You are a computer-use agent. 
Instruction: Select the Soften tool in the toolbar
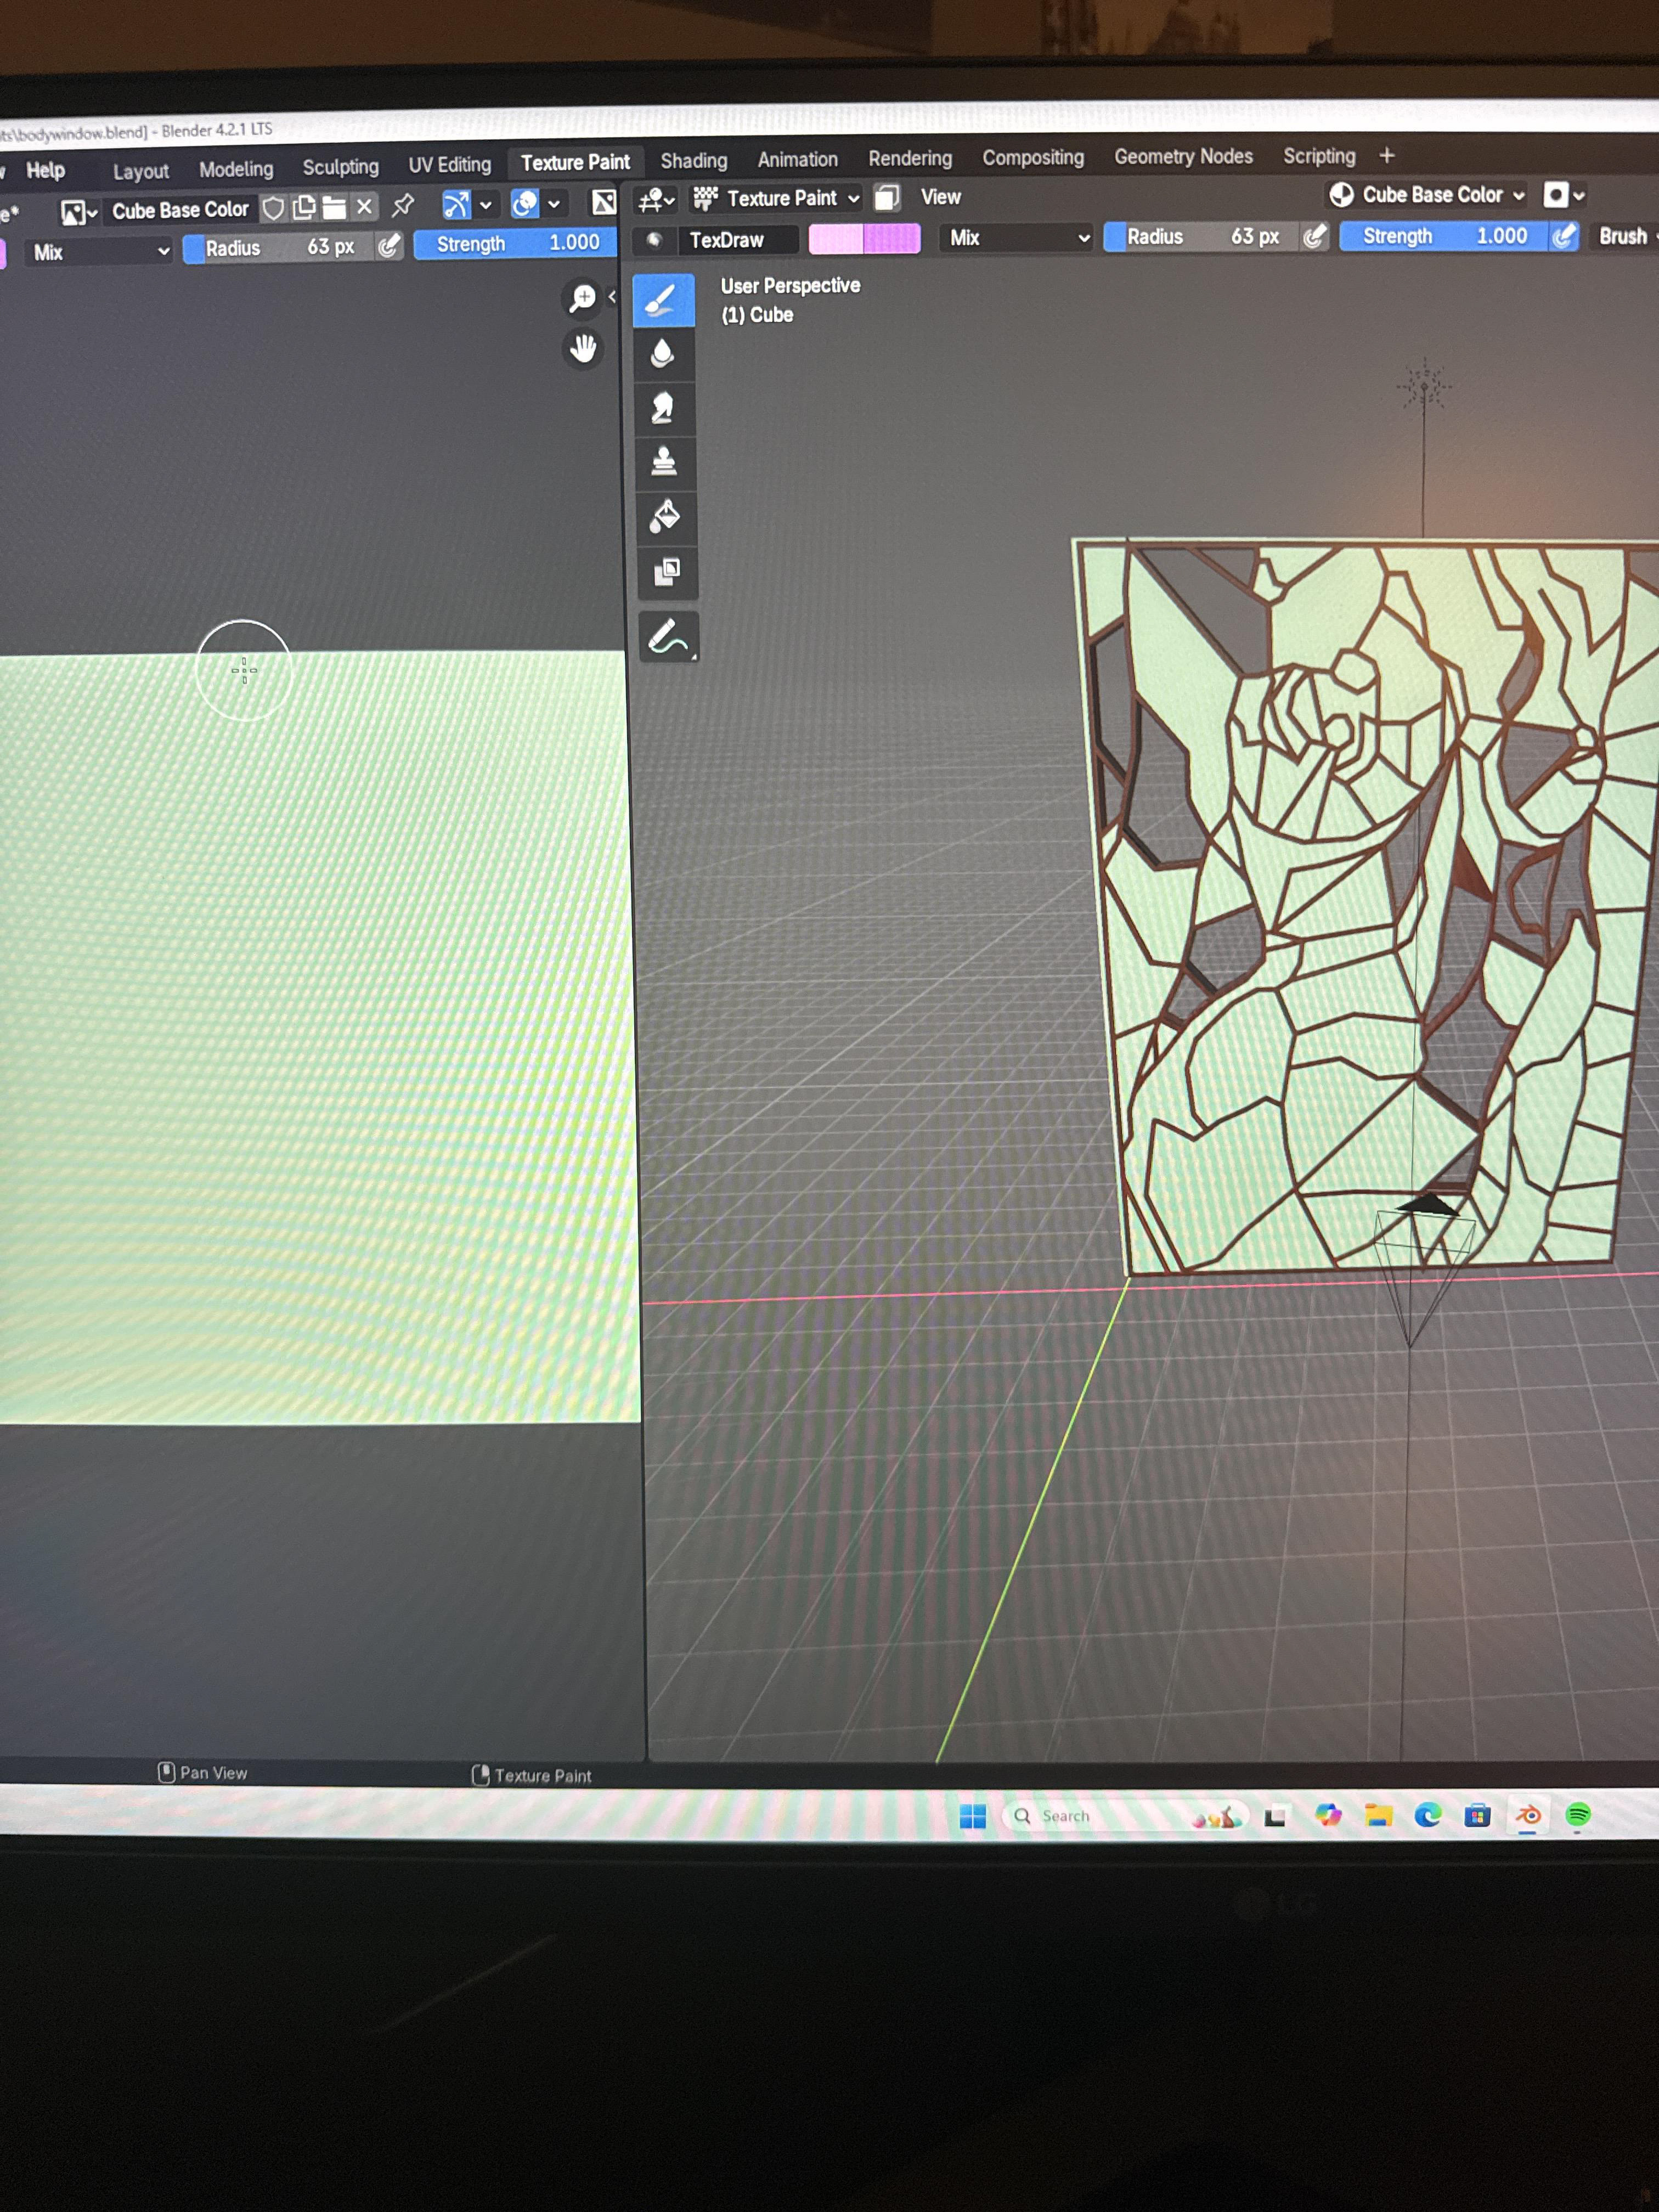pos(662,354)
